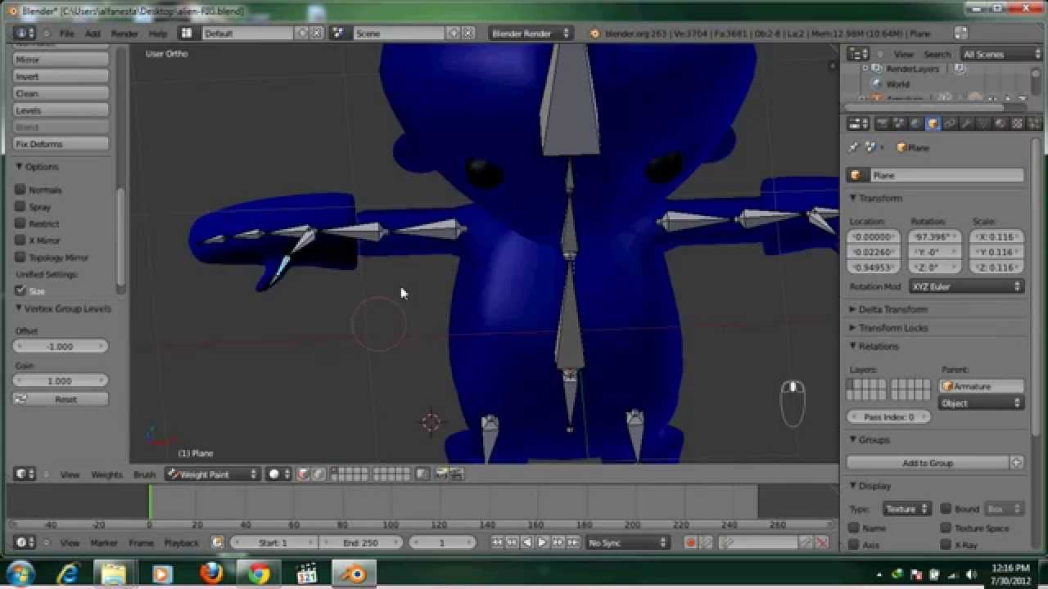Enable the Spray checkbox
This screenshot has width=1048, height=589.
coord(20,206)
